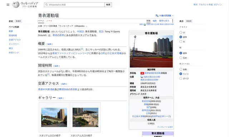
Task: Click the Hong Kong flag icon
Action: point(142,73)
